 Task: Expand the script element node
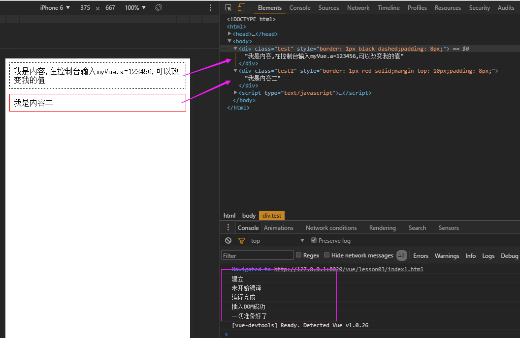click(235, 92)
